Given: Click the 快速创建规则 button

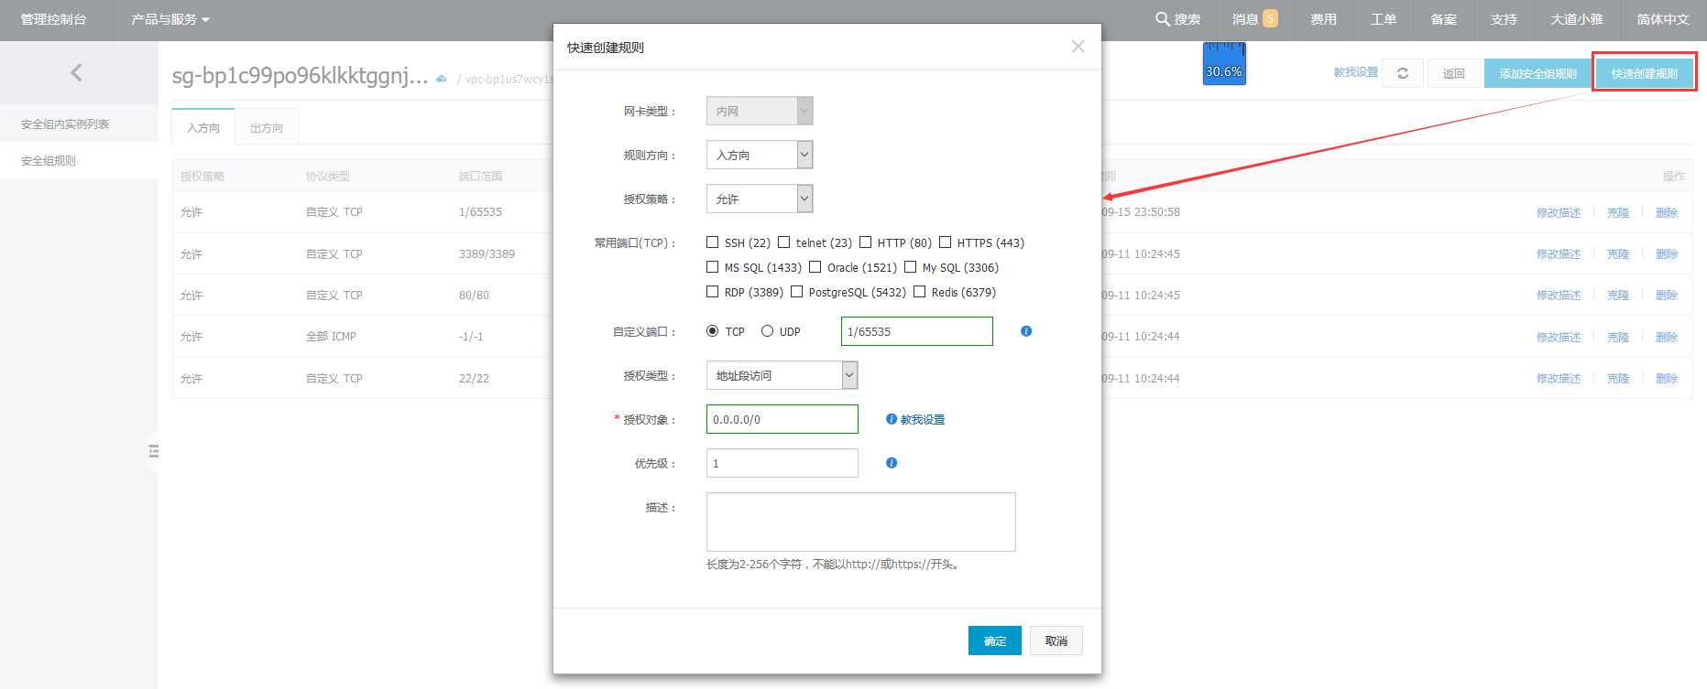Looking at the screenshot, I should click(x=1645, y=73).
